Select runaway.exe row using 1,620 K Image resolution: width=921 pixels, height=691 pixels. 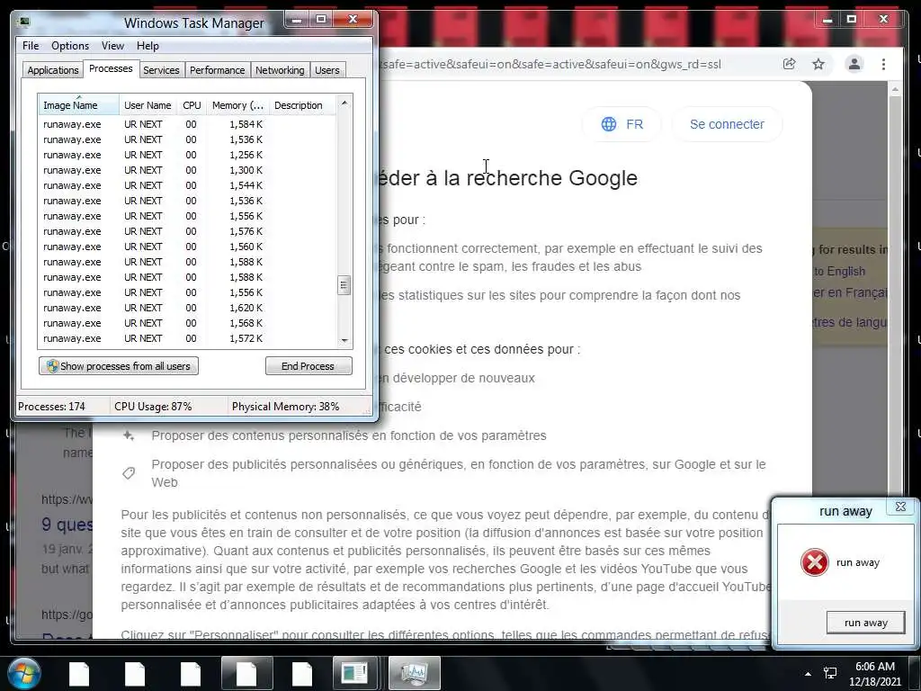(187, 308)
